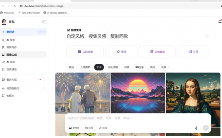Image resolution: width=222 pixels, height=138 pixels.
Task: Open the 风格 style selector
Action: [x=103, y=128]
